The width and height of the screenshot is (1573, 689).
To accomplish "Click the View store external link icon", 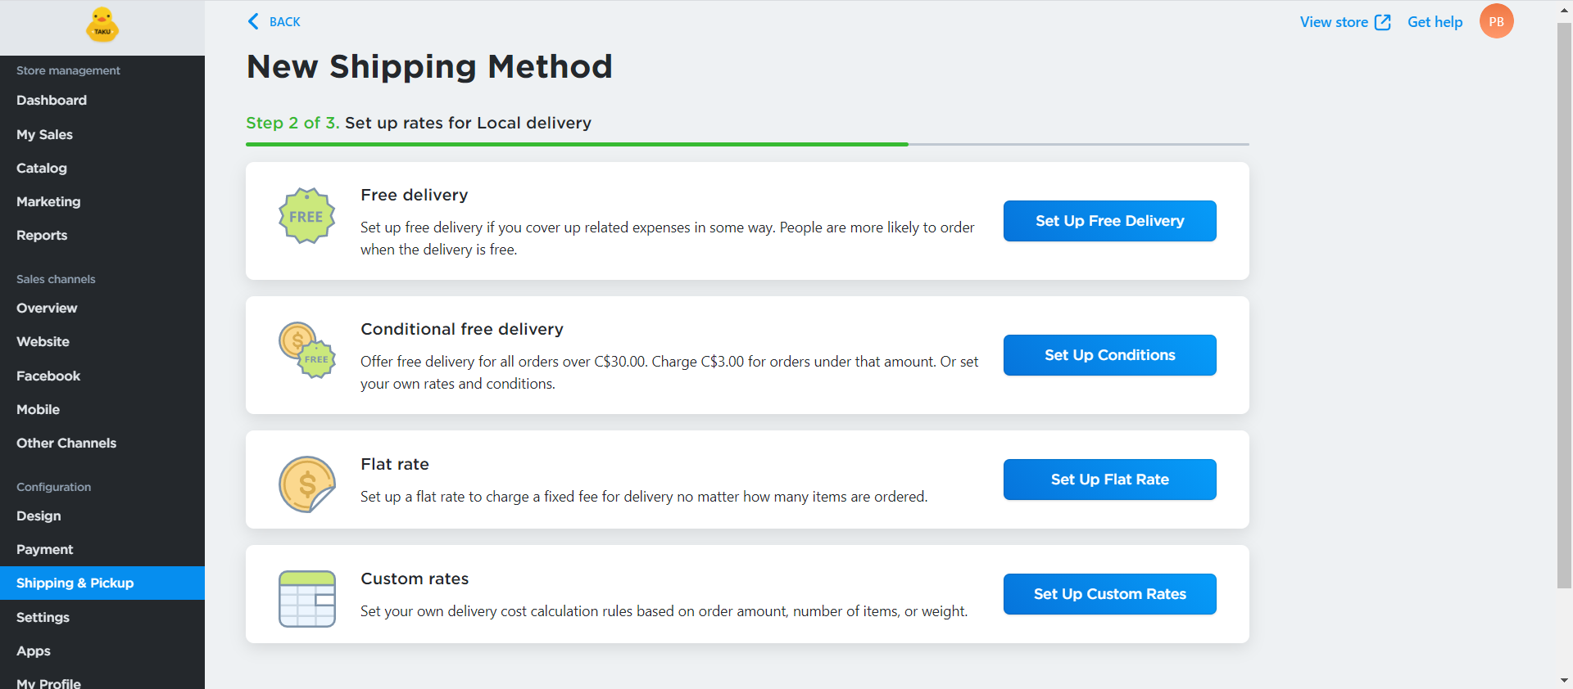I will (x=1383, y=22).
